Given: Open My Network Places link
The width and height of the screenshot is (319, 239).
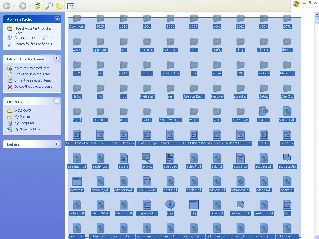Looking at the screenshot, I should tap(28, 129).
